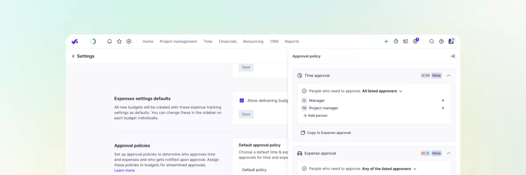Collapse the Expense approval section
Image resolution: width=526 pixels, height=175 pixels.
448,154
